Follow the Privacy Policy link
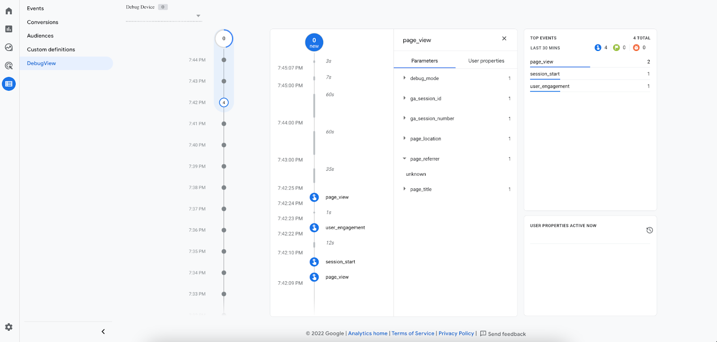 456,334
